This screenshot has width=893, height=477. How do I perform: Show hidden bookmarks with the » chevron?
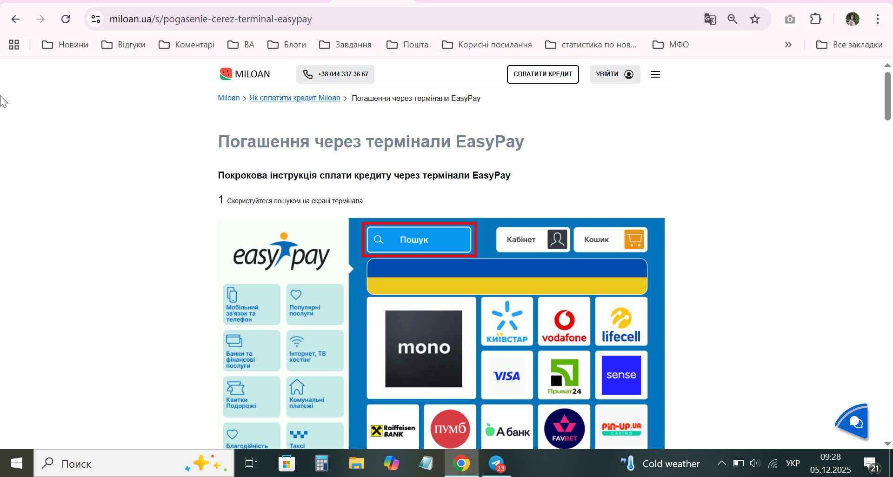[788, 45]
